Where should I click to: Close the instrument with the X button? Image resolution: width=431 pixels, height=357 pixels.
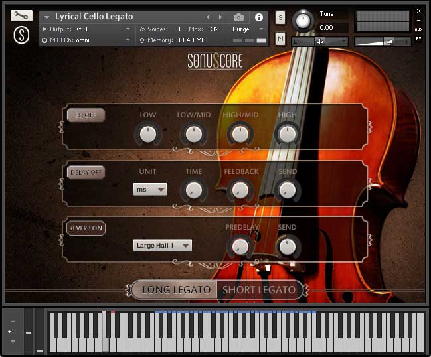(418, 11)
